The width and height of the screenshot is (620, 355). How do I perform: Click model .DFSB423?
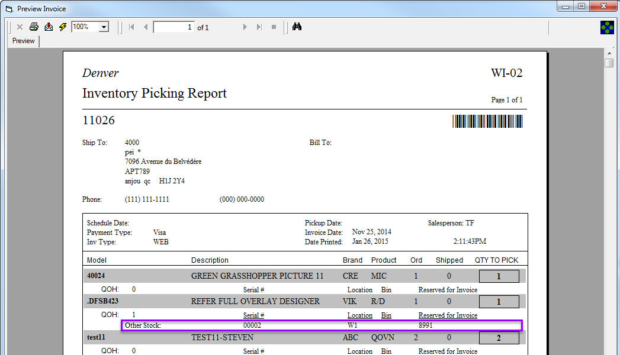point(103,301)
